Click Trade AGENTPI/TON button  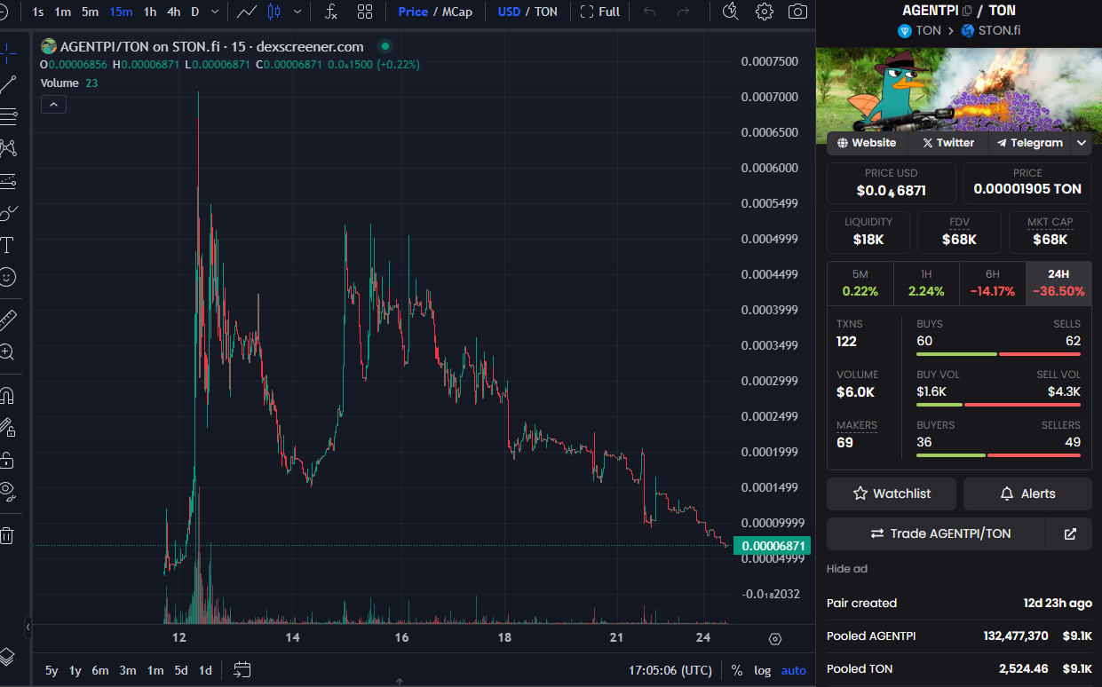(x=938, y=533)
